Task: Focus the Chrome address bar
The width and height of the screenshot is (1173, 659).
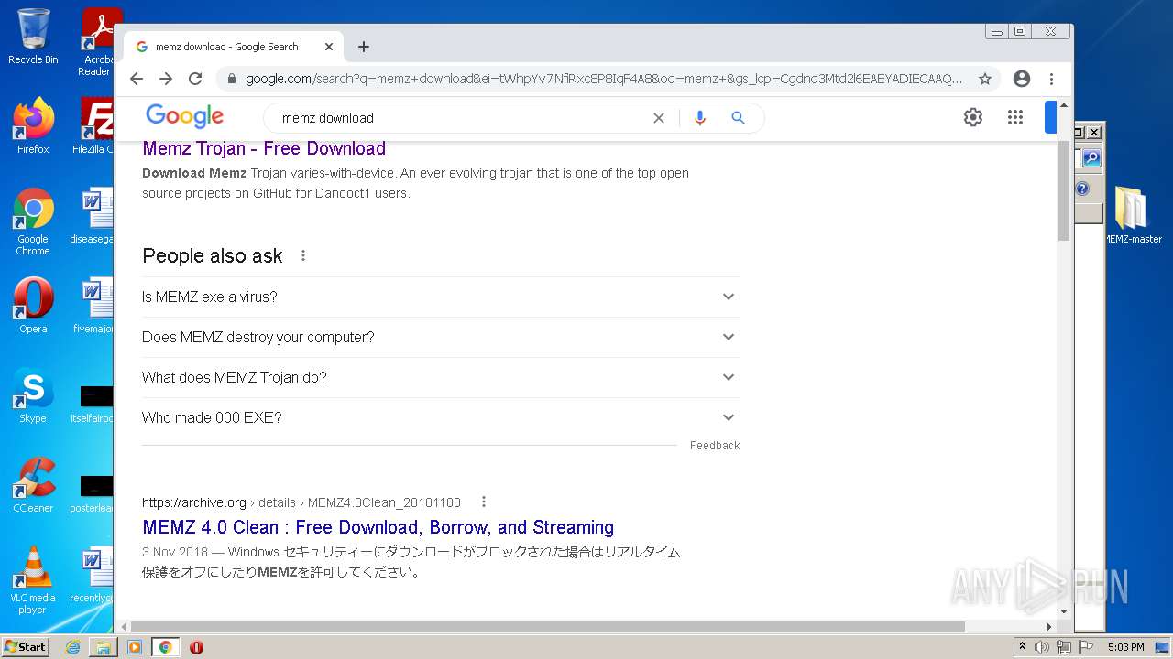Action: (603, 79)
